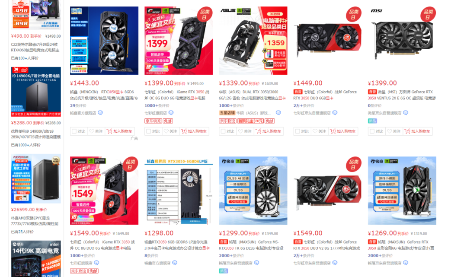This screenshot has width=467, height=277.
Task: Open 七彩虹京东自营旗舰店 store link under ¥1549 V2 card
Action: (x=312, y=263)
